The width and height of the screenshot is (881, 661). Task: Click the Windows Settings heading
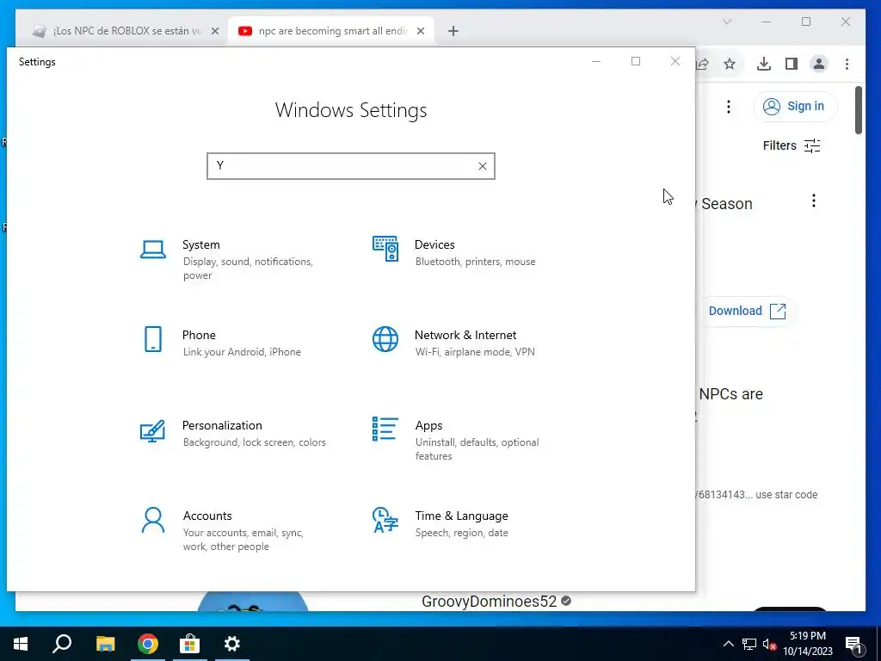coord(351,110)
